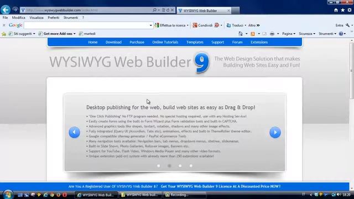354x199 pixels.
Task: Open the command bar Strumenti dropdown
Action: pyautogui.click(x=327, y=34)
